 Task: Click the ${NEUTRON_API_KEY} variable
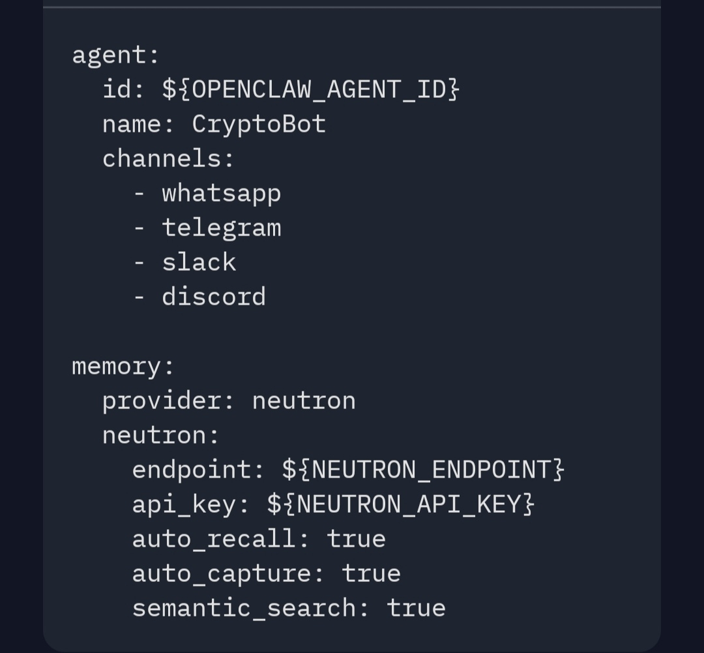pyautogui.click(x=401, y=504)
